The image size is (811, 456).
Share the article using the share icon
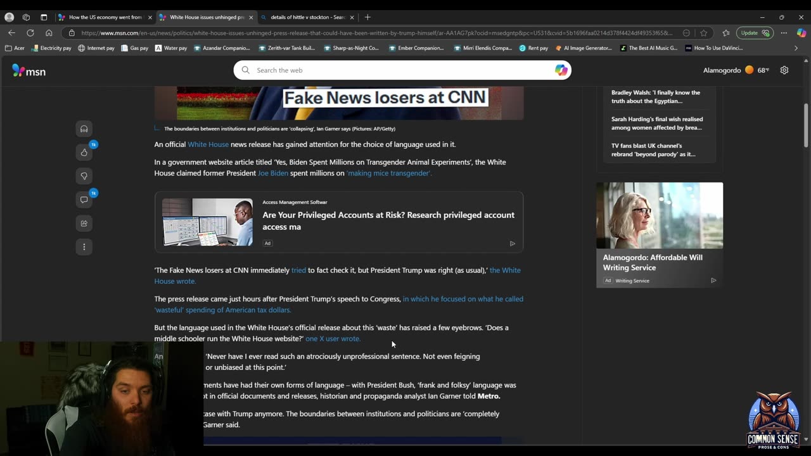click(x=84, y=223)
